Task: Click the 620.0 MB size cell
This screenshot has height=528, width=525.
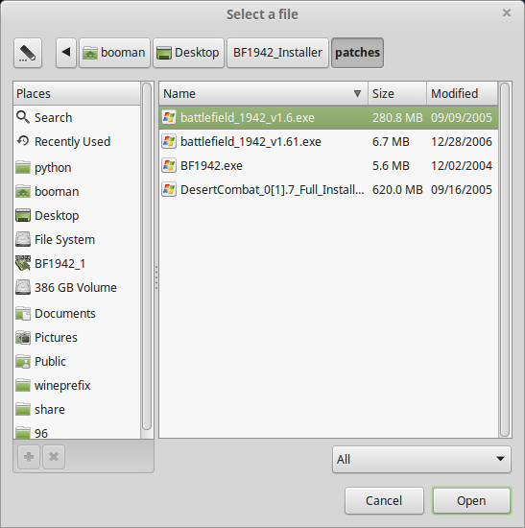Action: [397, 189]
